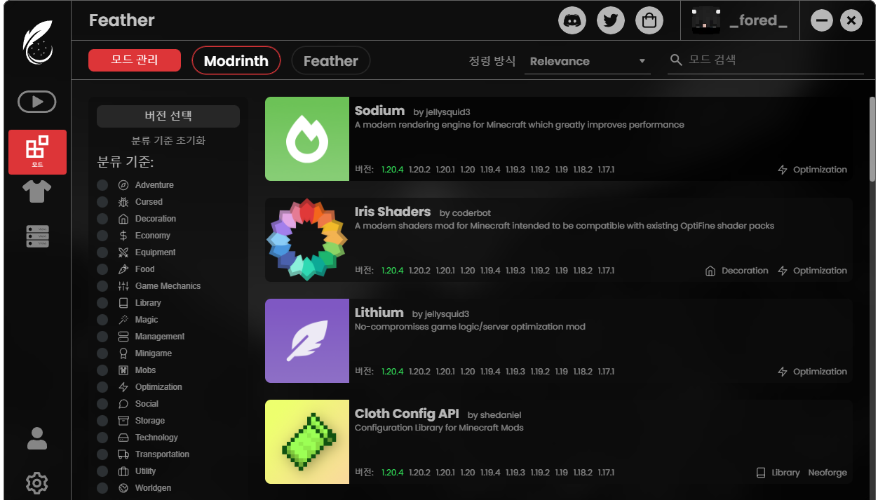Open the servers icon in sidebar
878x500 pixels.
(x=37, y=236)
